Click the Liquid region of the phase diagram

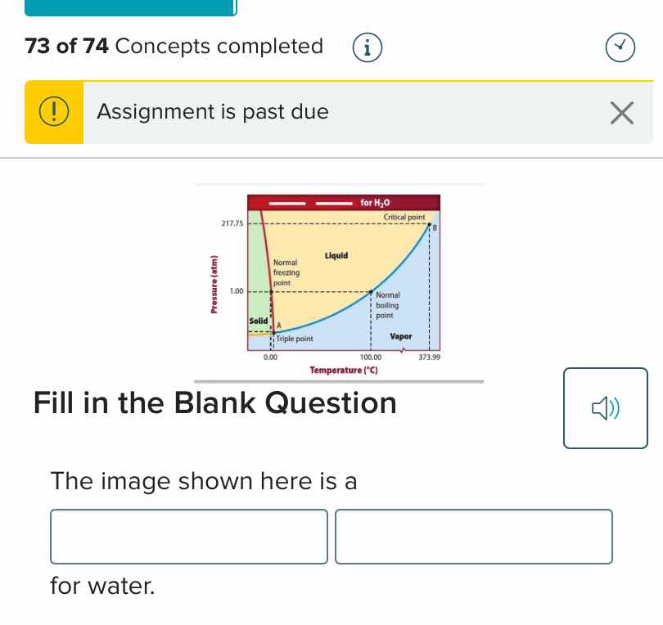[336, 254]
